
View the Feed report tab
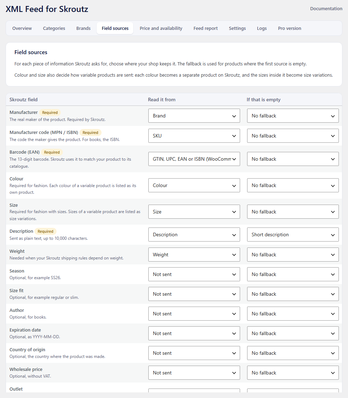(x=206, y=28)
